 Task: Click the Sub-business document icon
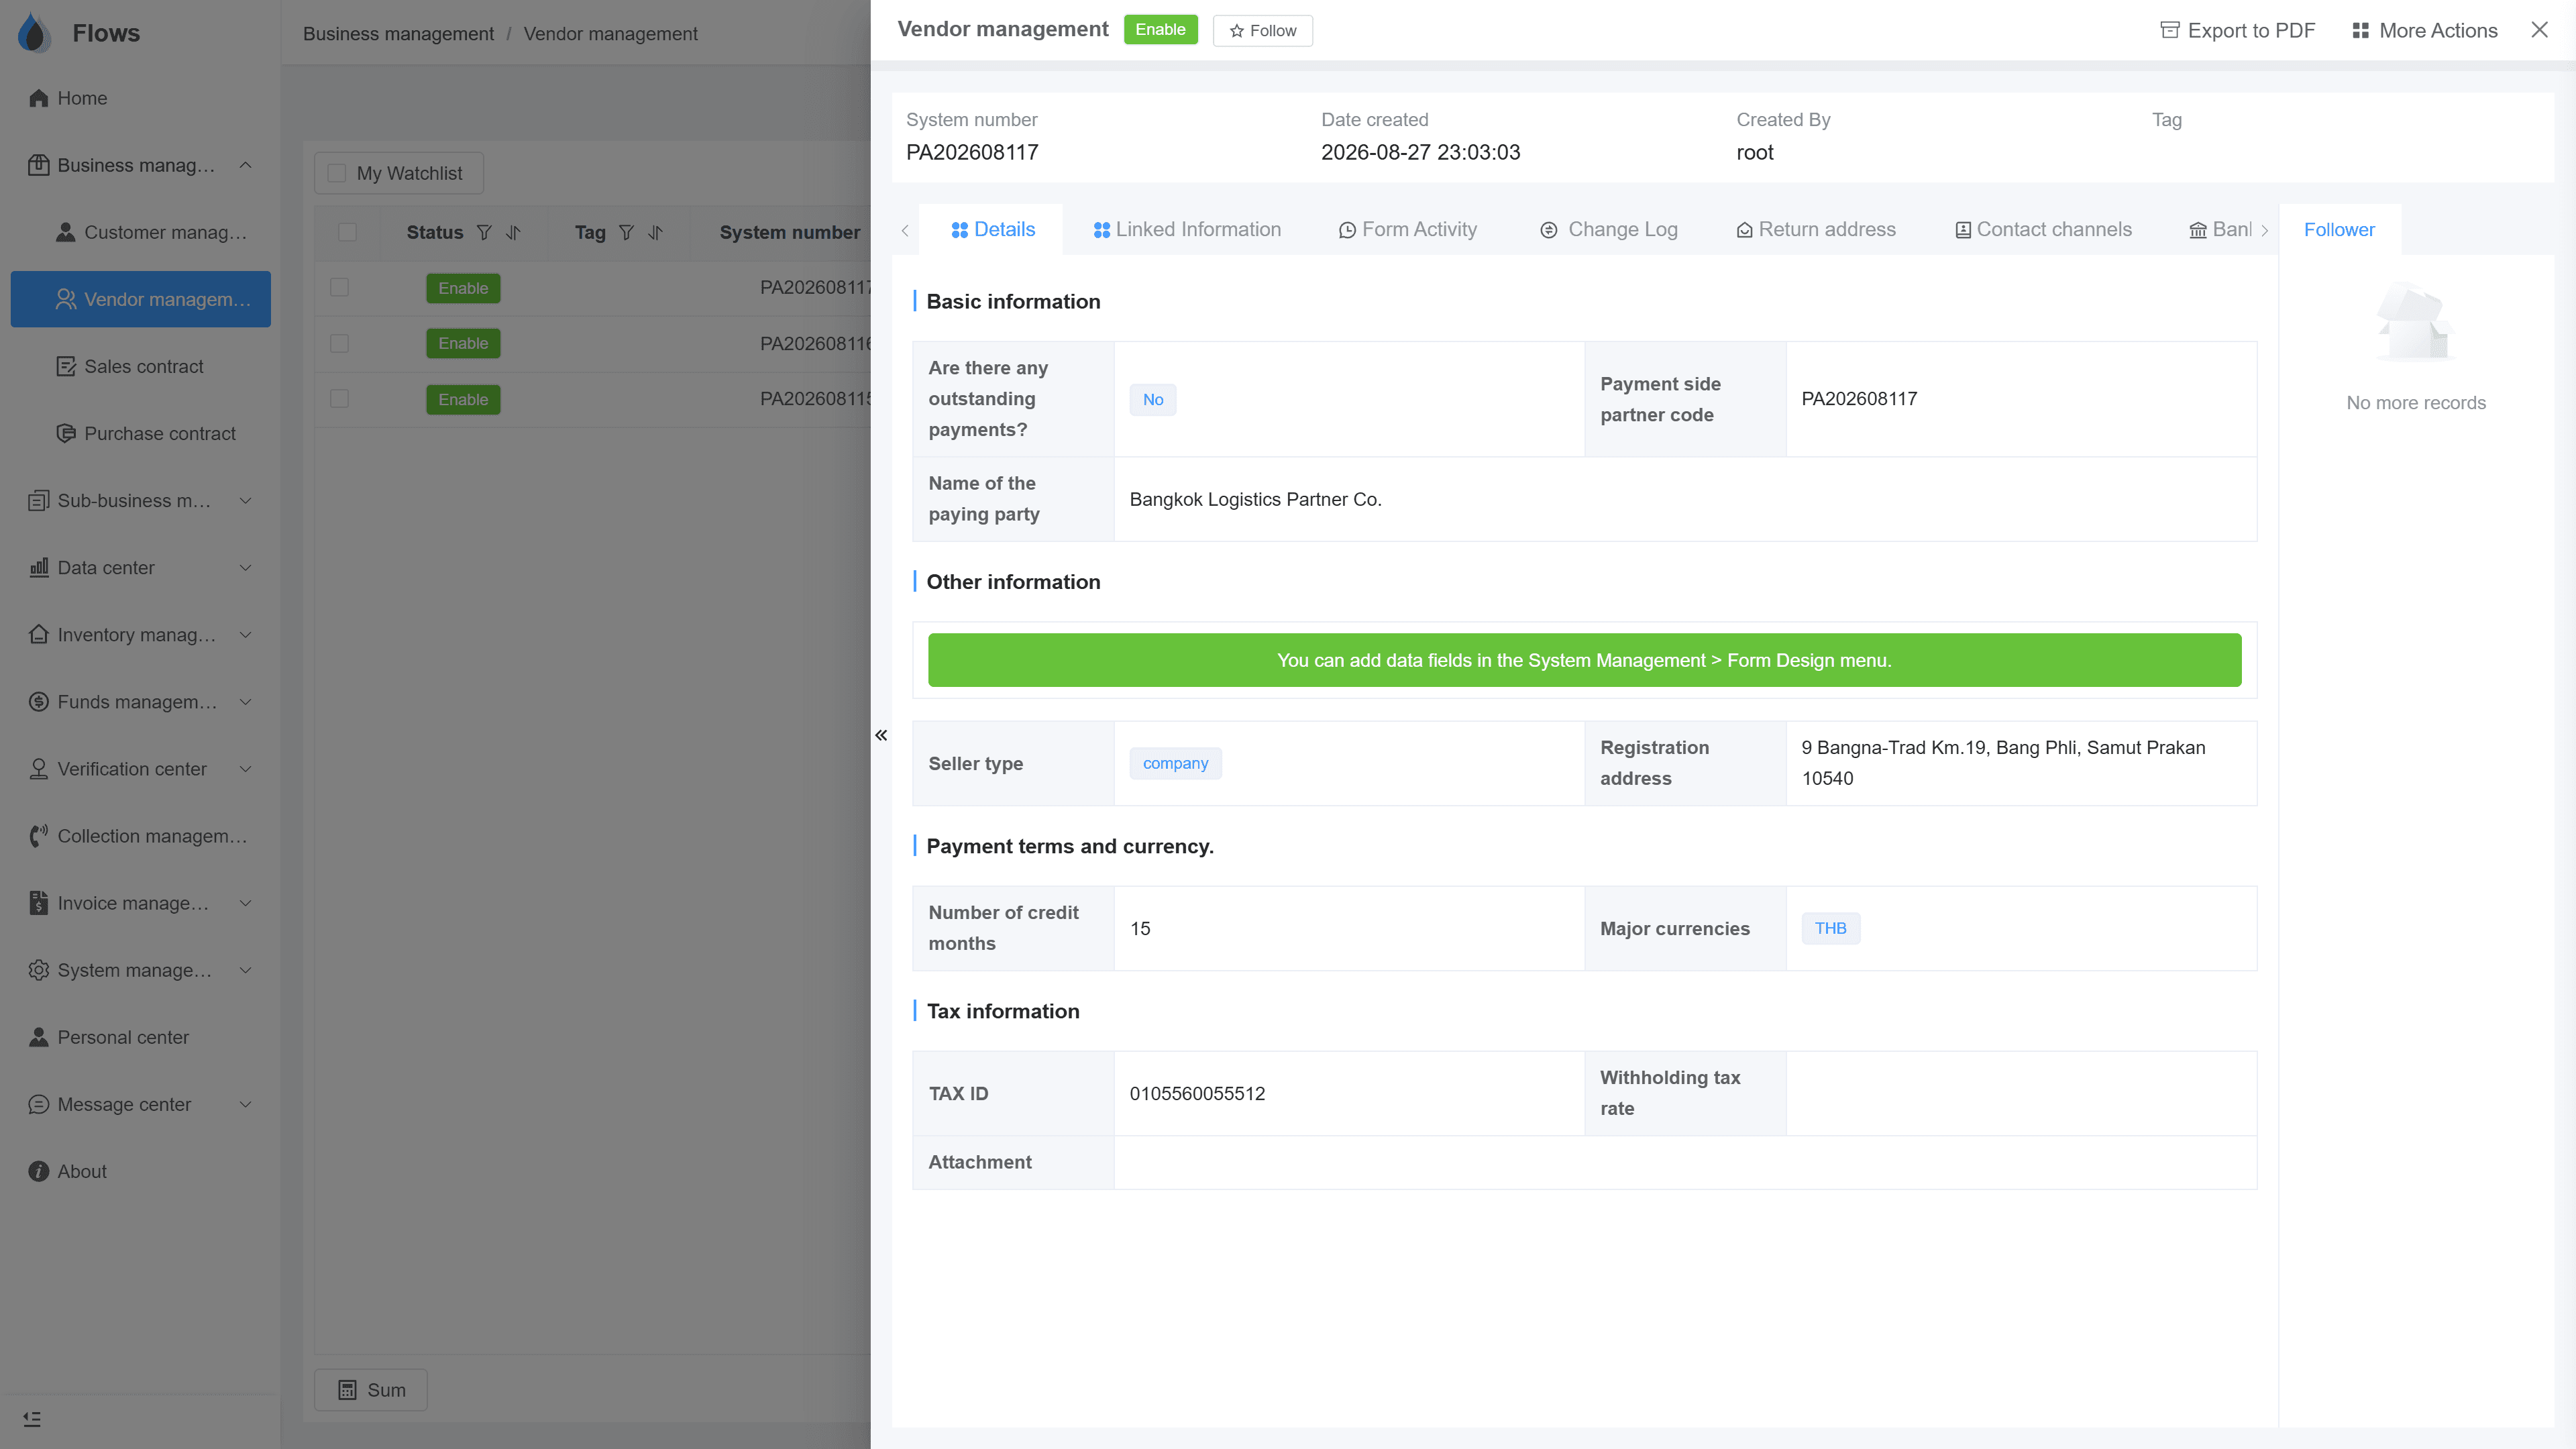coord(39,500)
